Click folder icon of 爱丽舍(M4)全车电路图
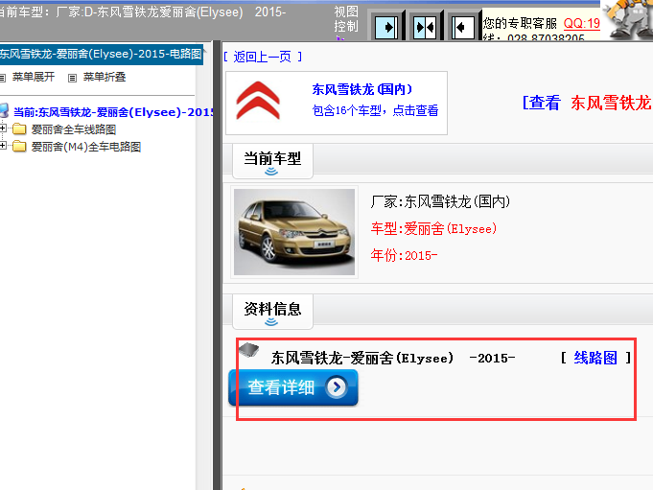The image size is (653, 490). click(19, 147)
